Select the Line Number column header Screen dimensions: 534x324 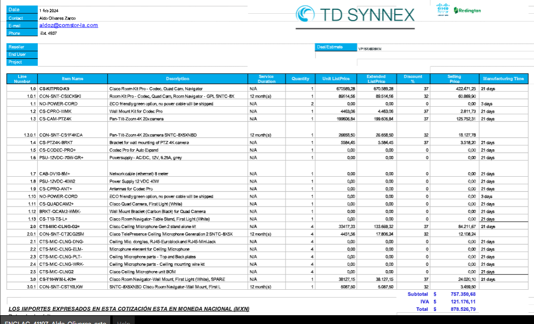(x=22, y=79)
